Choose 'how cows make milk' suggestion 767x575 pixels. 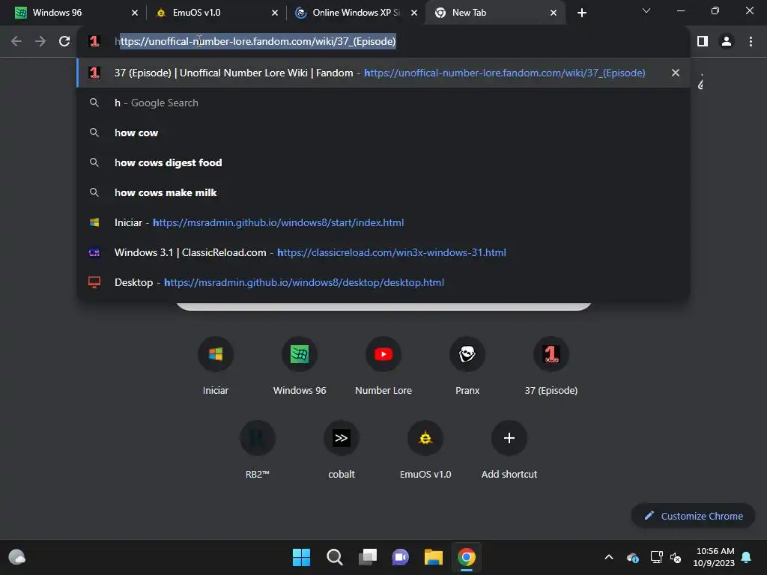click(x=383, y=192)
